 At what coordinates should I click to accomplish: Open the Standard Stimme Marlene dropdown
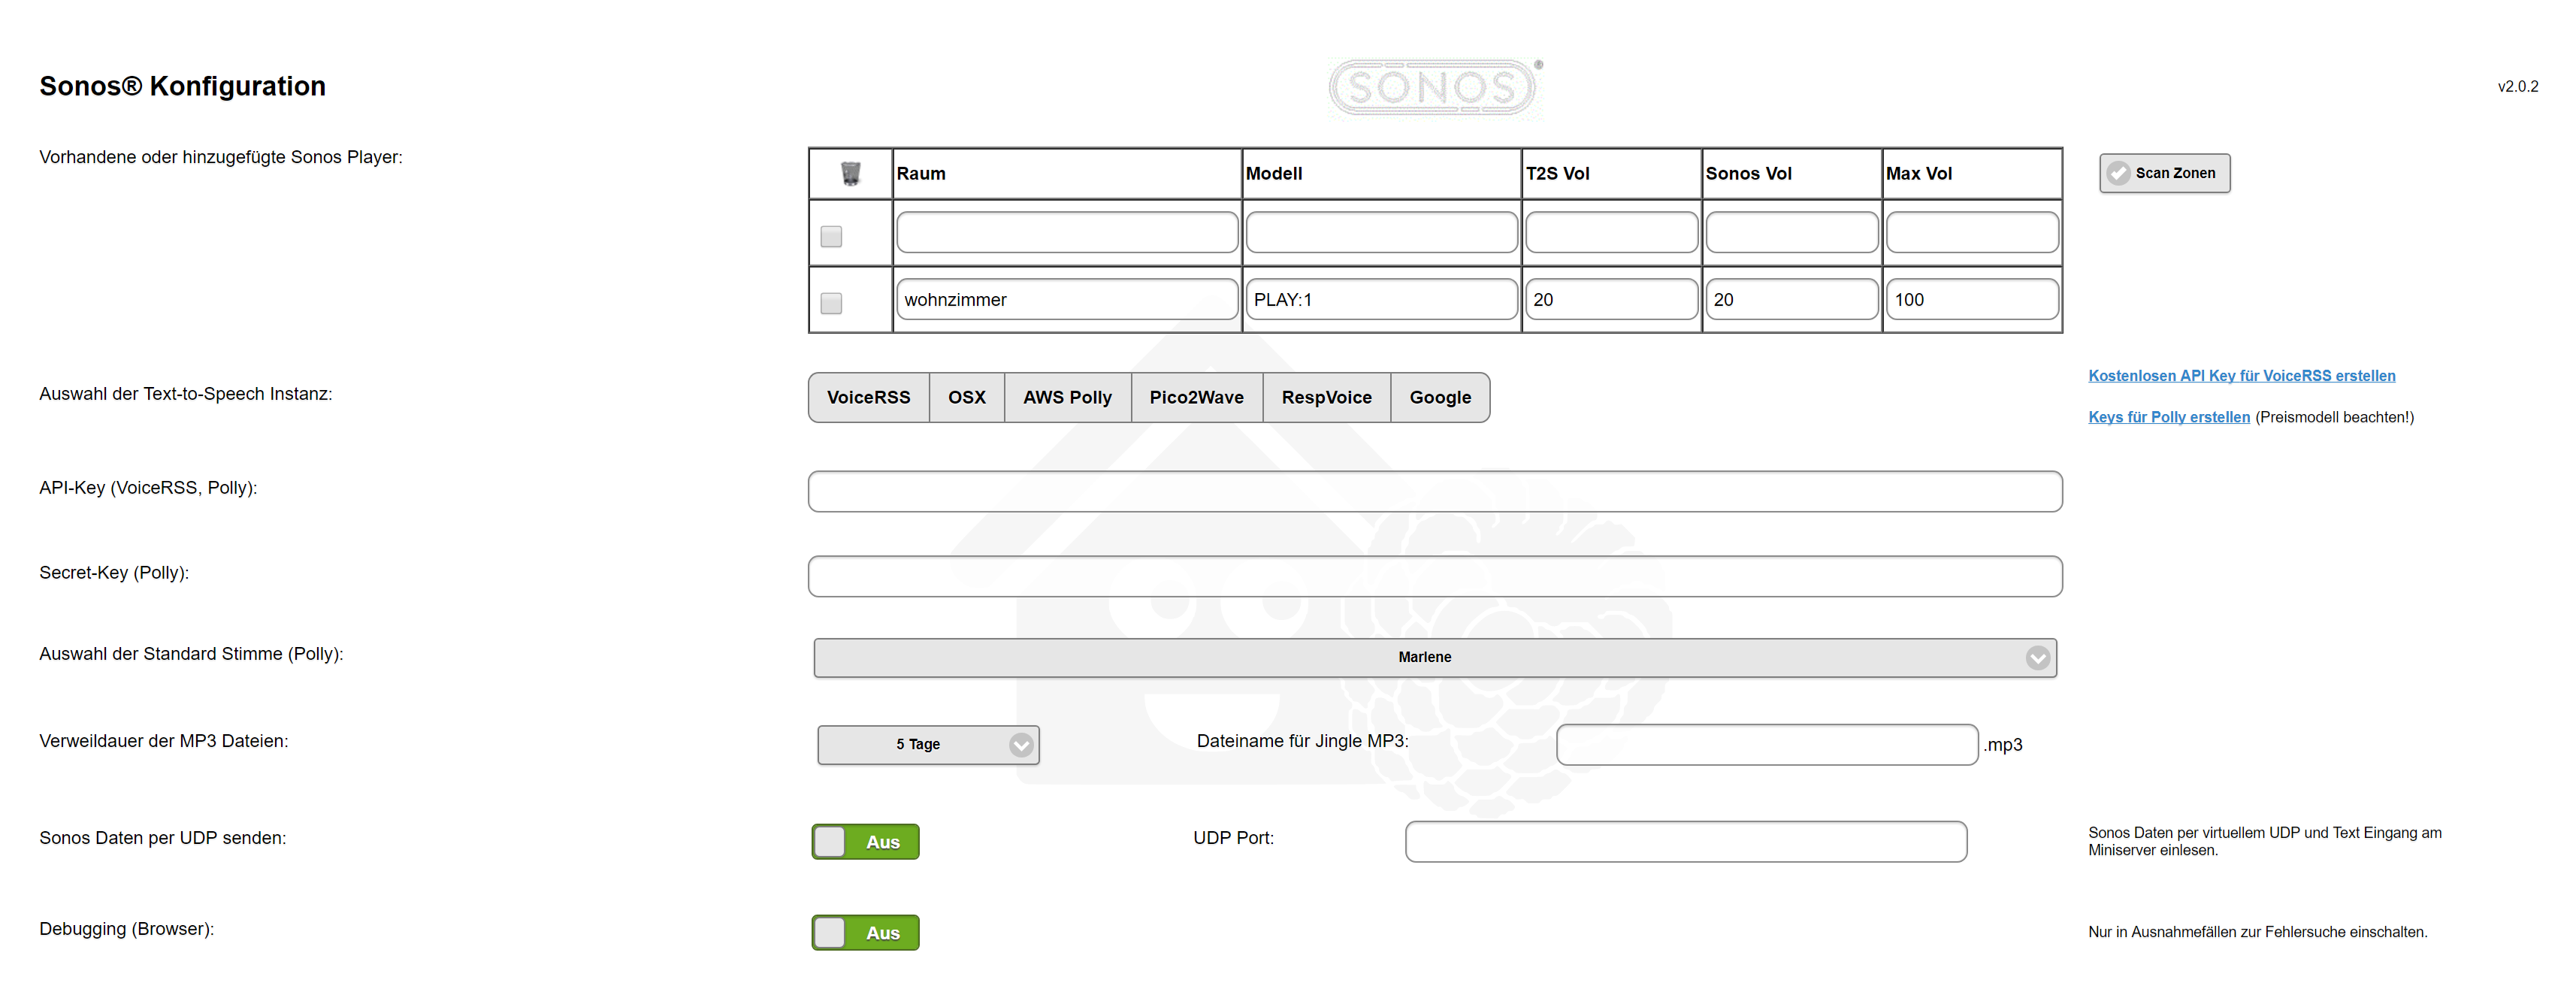[1424, 658]
